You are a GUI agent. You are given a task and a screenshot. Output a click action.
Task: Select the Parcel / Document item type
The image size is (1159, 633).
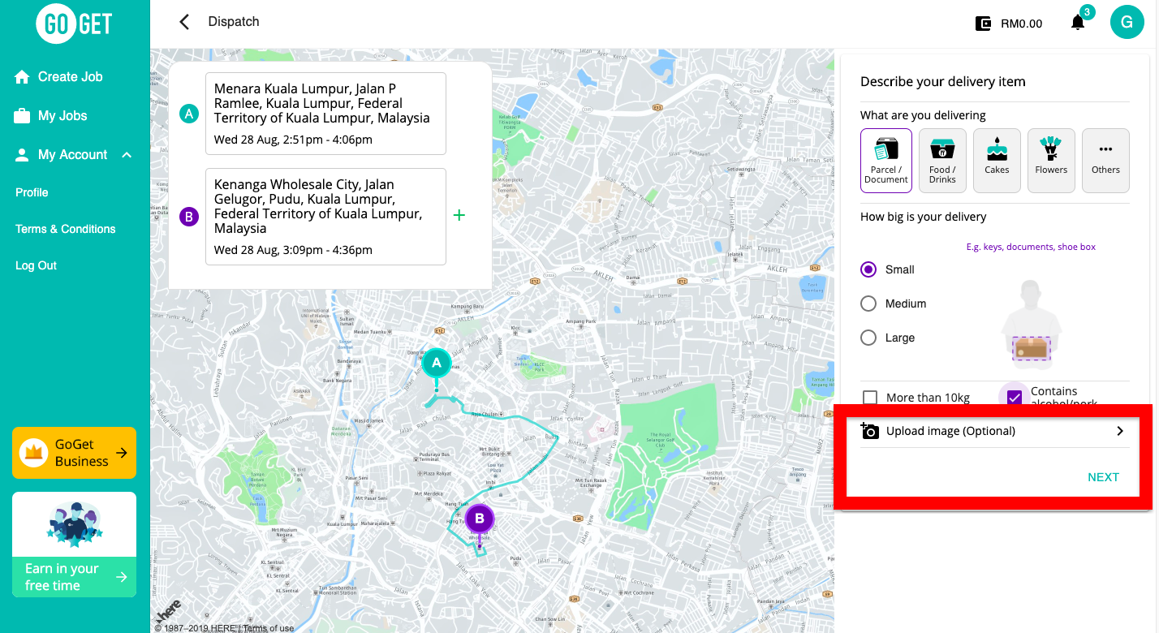(x=886, y=161)
